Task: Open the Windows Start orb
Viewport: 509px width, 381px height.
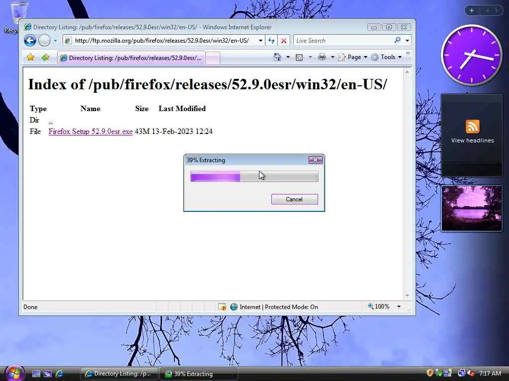Action: 13,373
